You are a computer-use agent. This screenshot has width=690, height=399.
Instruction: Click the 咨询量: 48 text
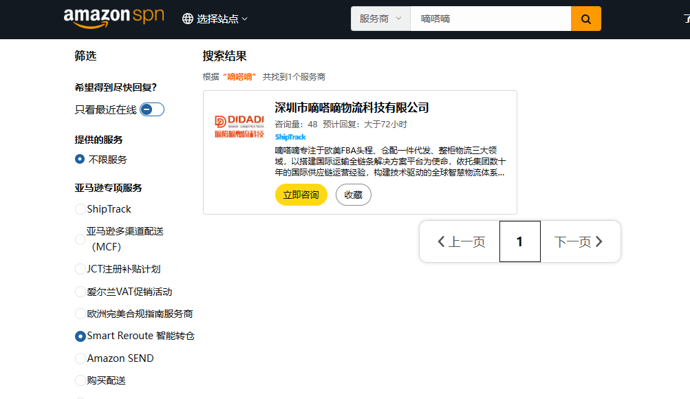point(296,124)
